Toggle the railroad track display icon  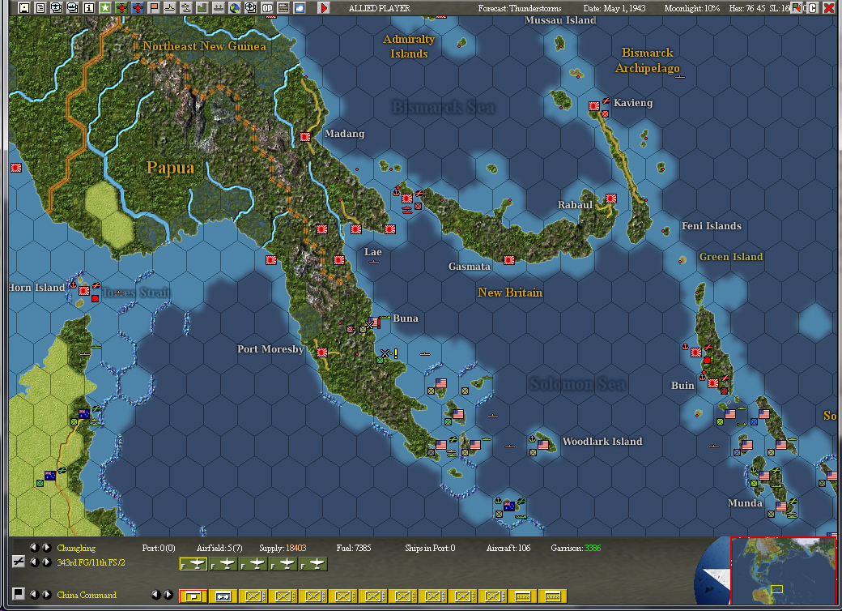click(283, 8)
